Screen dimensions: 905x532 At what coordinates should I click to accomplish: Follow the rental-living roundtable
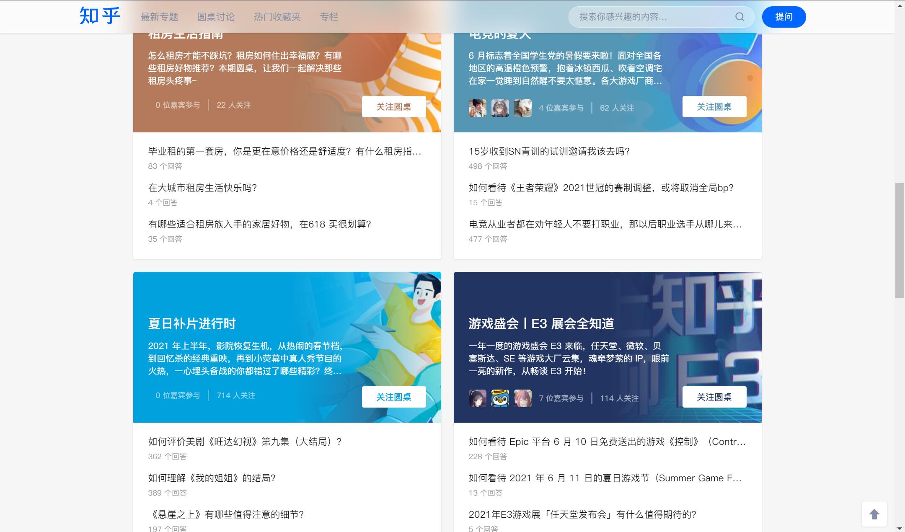393,107
